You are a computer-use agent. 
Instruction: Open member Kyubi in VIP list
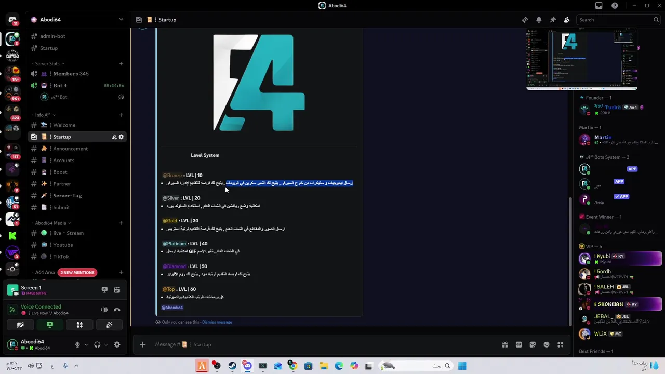click(619, 259)
